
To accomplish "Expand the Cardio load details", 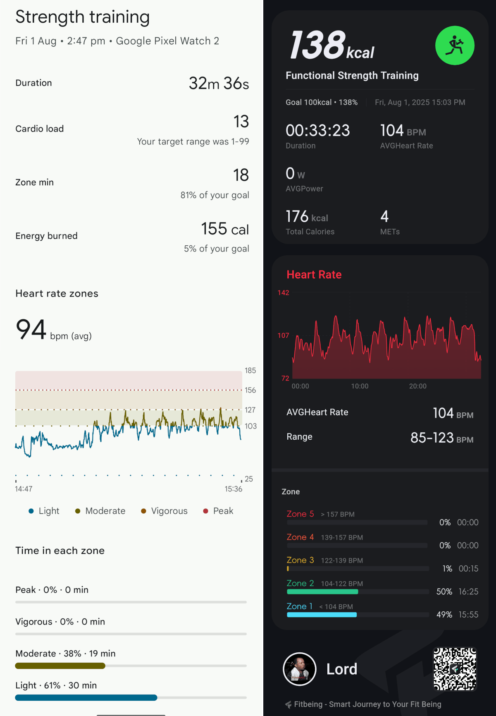I will [131, 129].
